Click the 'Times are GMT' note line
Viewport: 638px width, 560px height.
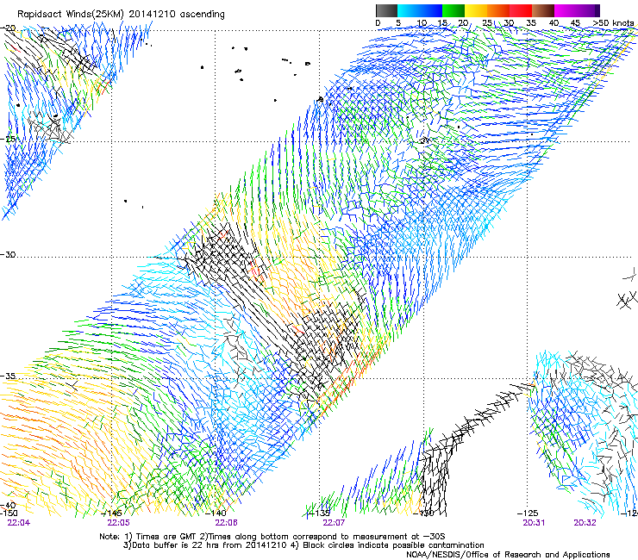[x=272, y=537]
